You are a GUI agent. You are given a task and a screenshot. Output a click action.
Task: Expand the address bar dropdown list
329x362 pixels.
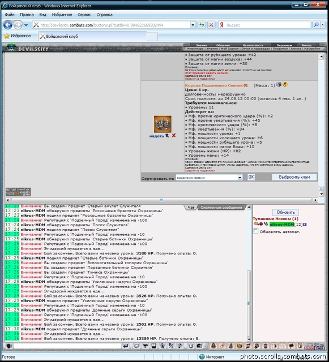[x=193, y=25]
